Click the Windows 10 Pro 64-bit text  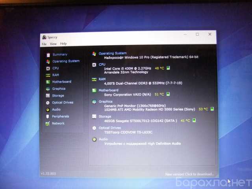point(151,57)
